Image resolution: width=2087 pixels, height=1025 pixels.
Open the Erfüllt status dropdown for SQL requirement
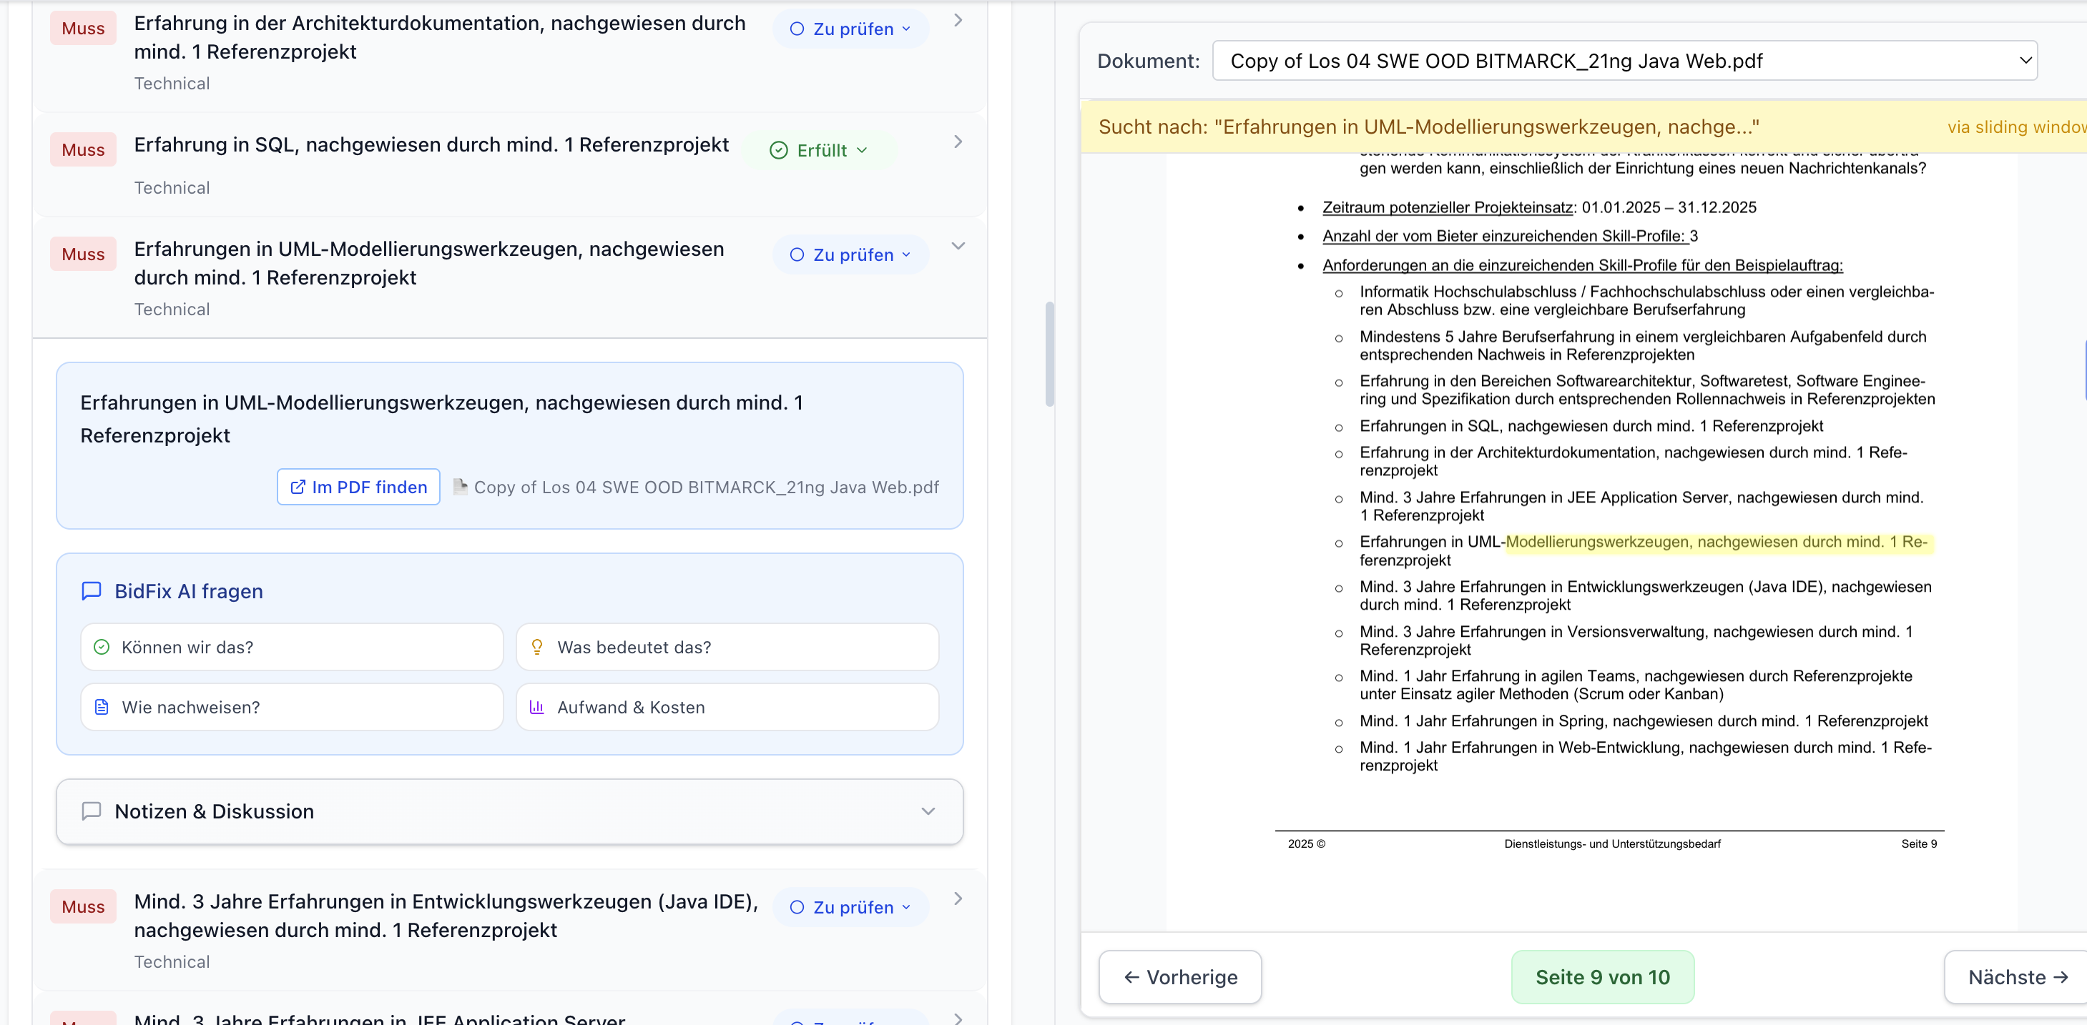point(819,151)
